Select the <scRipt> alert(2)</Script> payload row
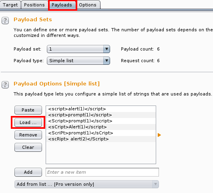The image size is (213, 193). [101, 139]
